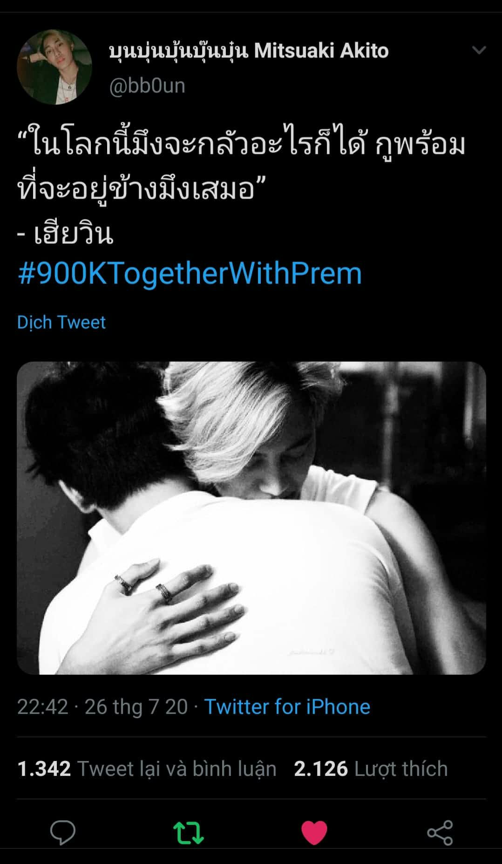
Task: Tap the 26 thg 7 20 date
Action: click(136, 706)
